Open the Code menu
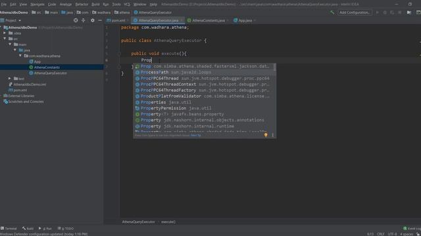Viewport: 421px width, 236px height. click(52, 5)
